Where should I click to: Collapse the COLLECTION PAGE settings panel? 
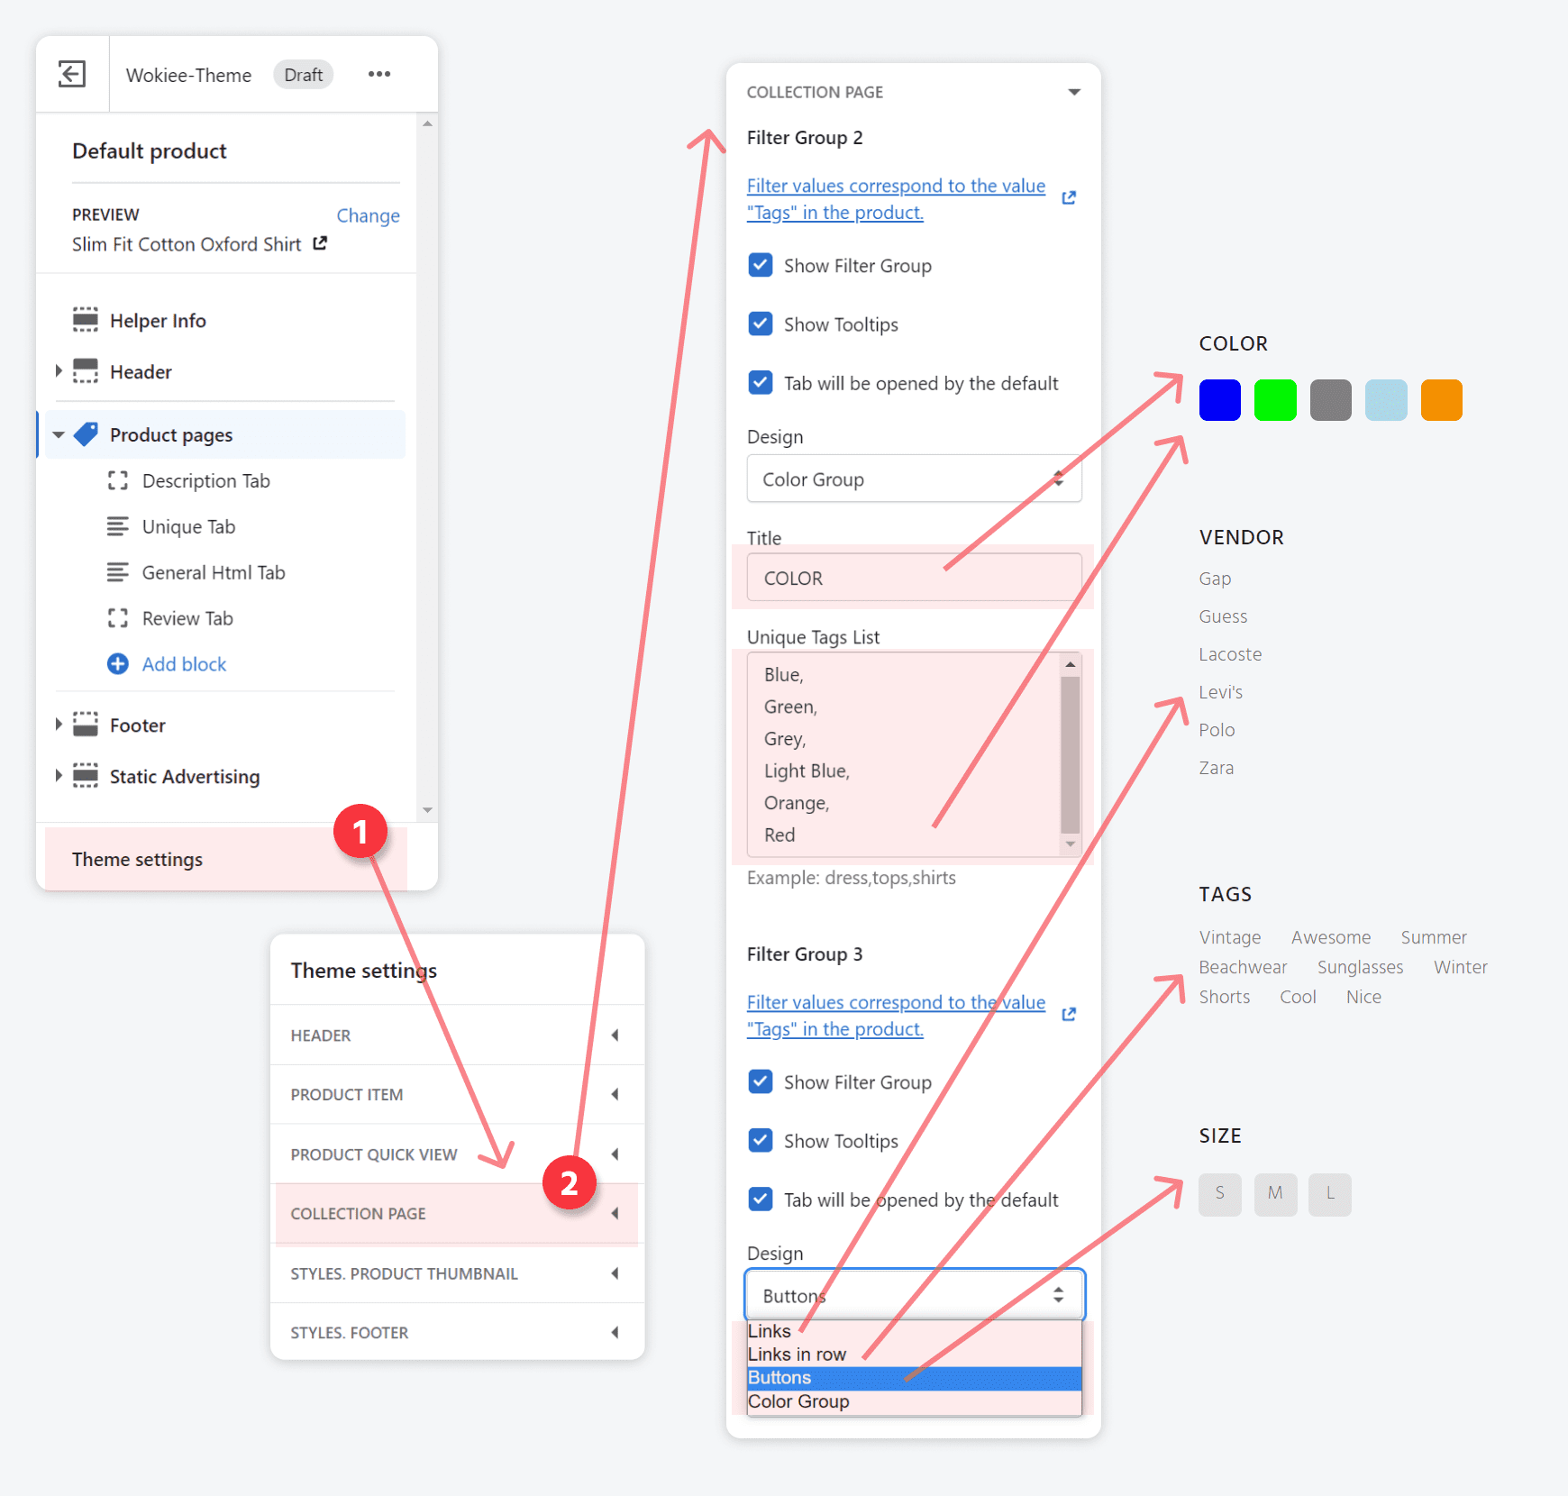[x=1074, y=91]
